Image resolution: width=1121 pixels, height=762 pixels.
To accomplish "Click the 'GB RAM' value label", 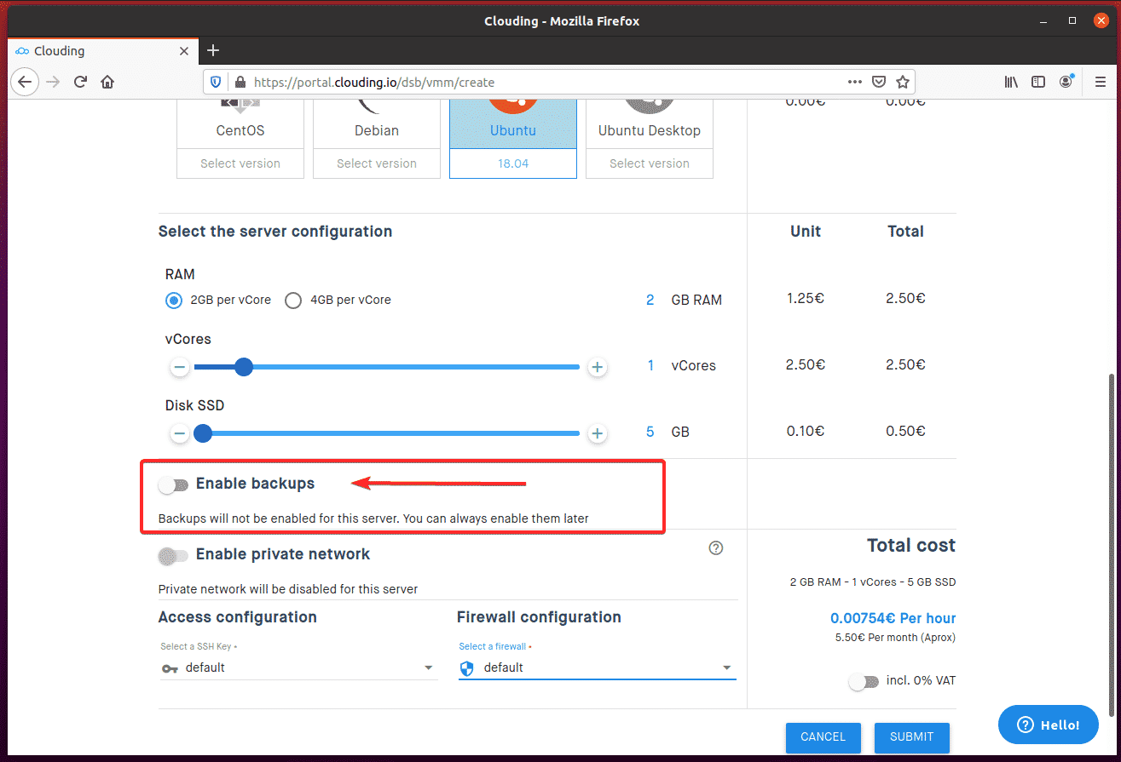I will click(696, 300).
